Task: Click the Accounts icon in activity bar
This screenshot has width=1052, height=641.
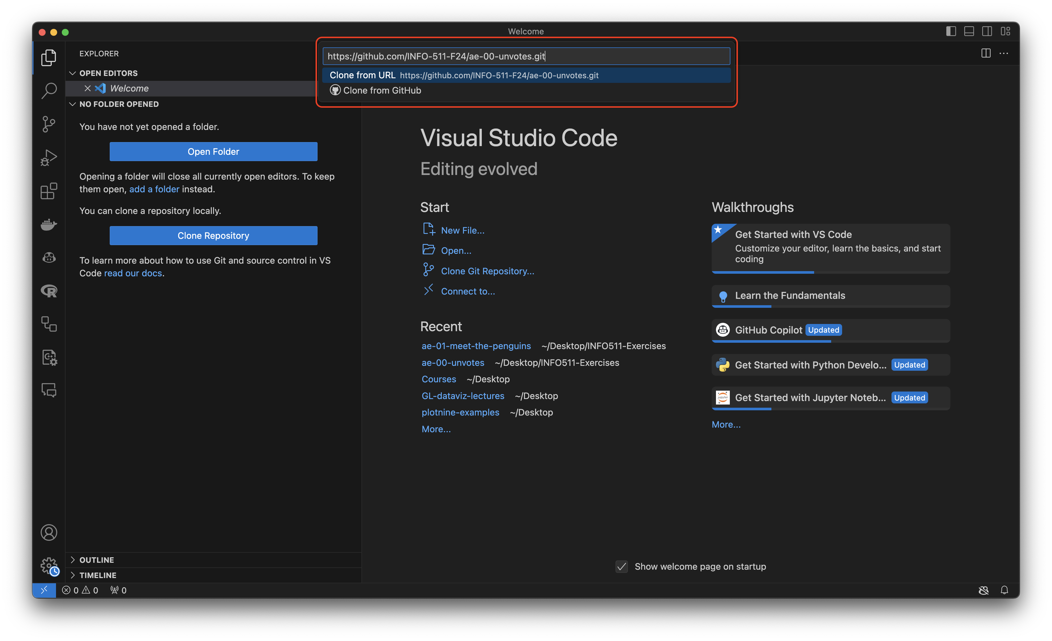Action: click(49, 532)
